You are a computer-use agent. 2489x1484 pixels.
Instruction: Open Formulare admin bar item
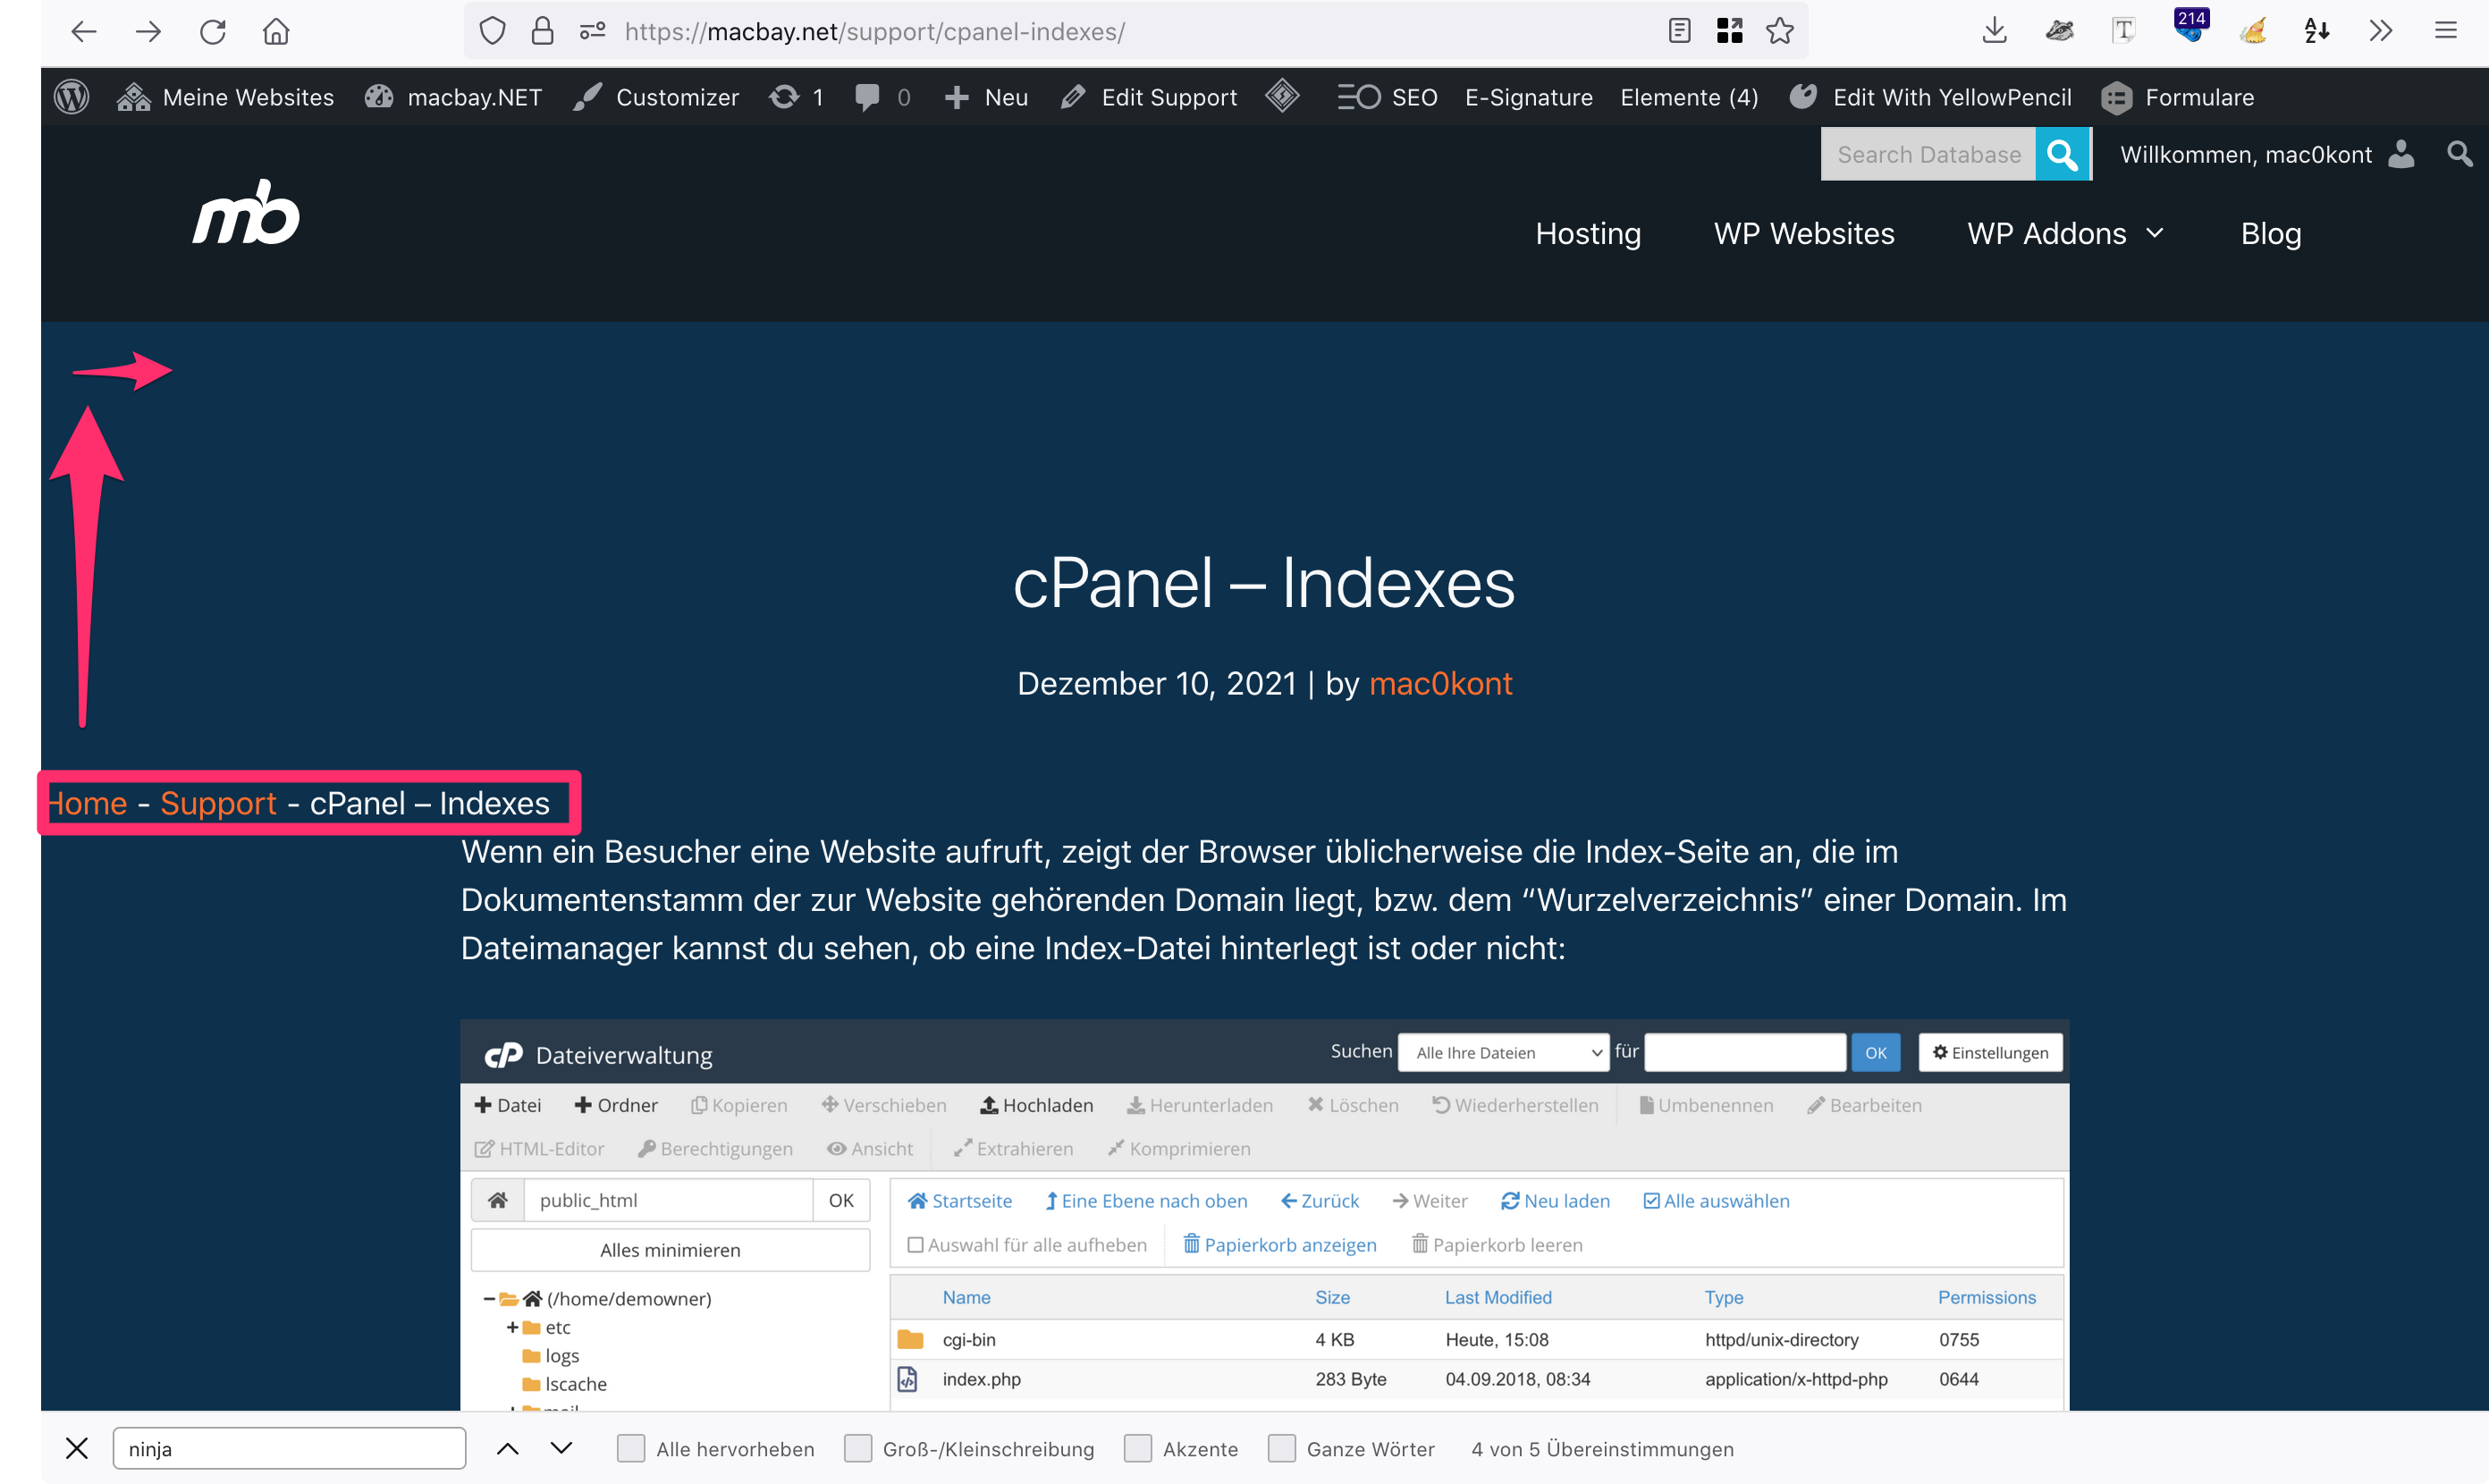coord(2178,97)
